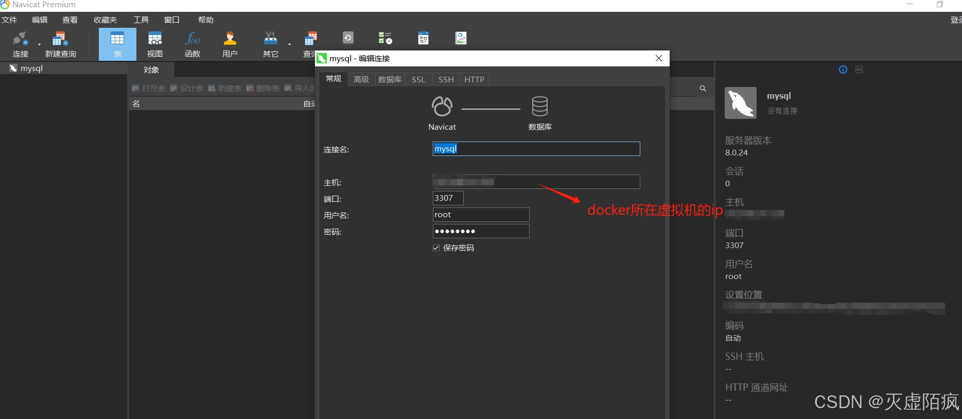Minimize the Navicat Premium window

coord(910,4)
